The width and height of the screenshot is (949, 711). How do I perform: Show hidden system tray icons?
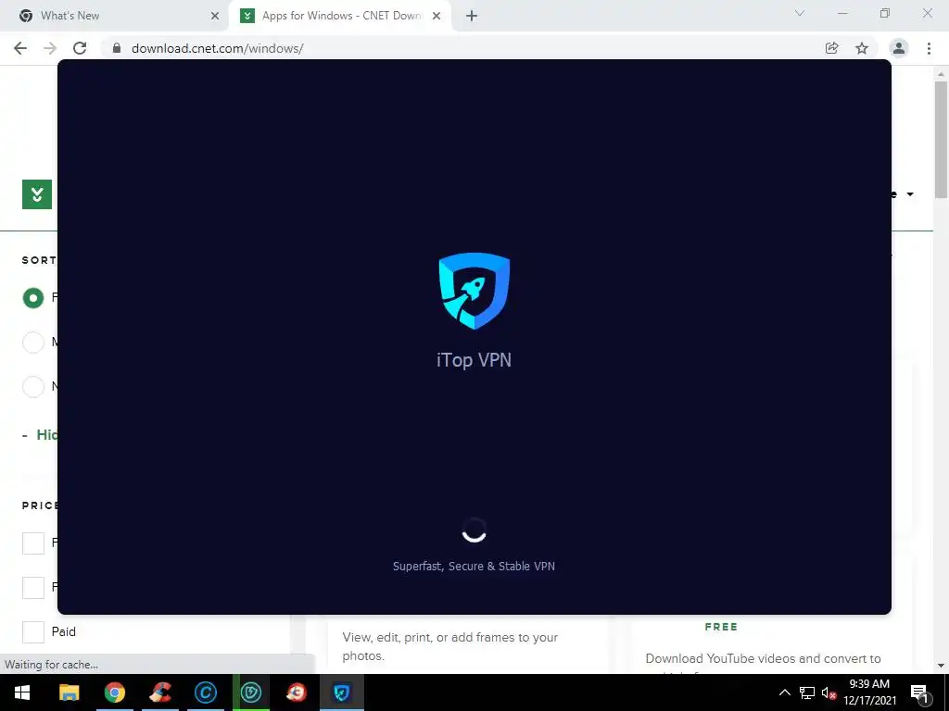tap(784, 692)
